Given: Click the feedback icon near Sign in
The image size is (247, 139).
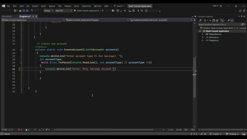Looking at the screenshot, I should click(221, 6).
